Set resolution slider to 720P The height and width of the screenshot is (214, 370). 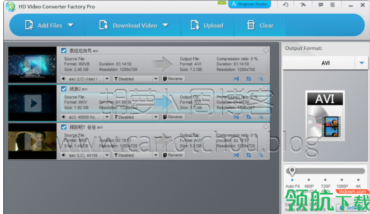point(325,180)
